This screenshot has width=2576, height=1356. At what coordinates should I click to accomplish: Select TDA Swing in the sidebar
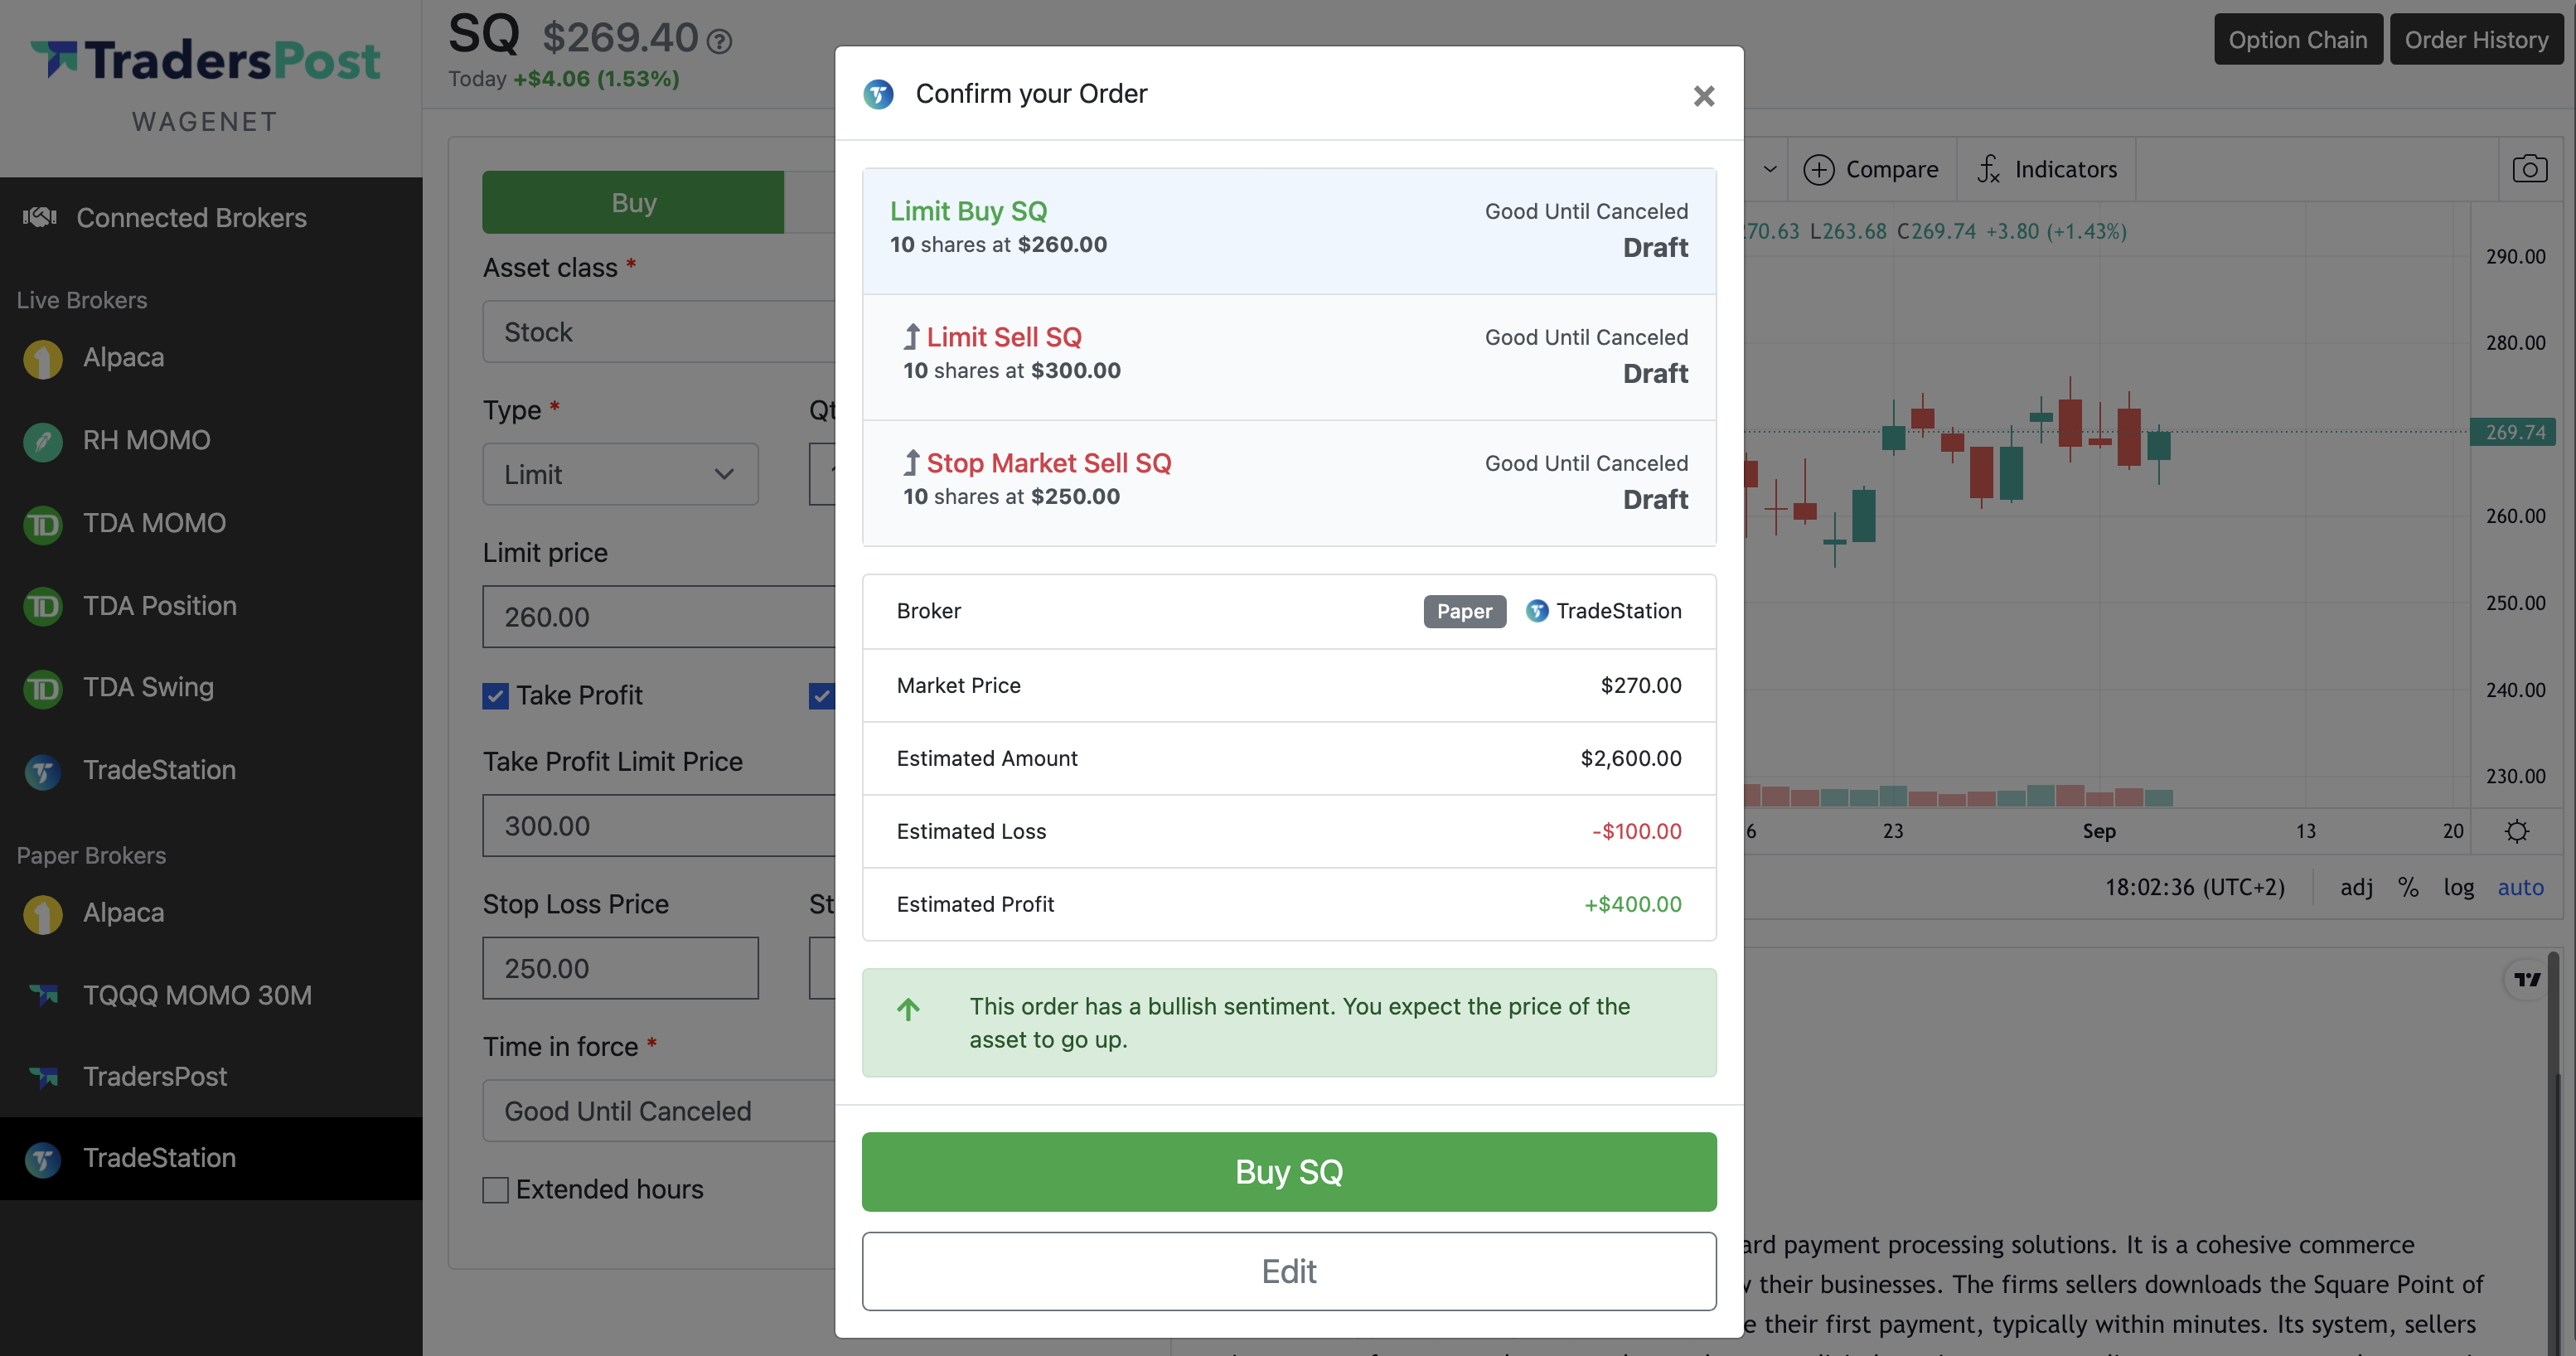point(148,688)
